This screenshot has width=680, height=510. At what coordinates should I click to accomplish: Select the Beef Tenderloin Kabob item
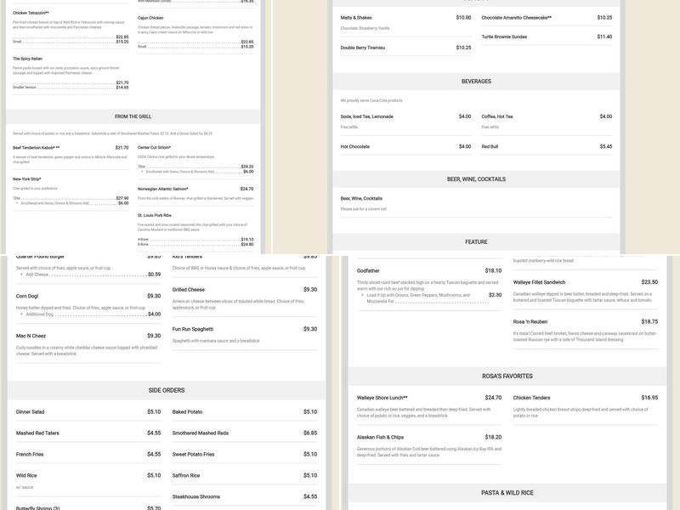pyautogui.click(x=36, y=147)
